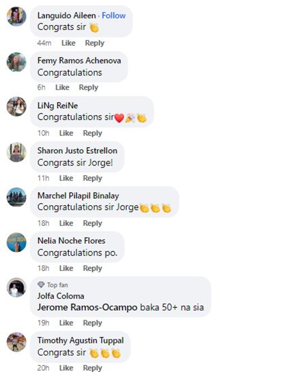
Task: Like LiNg ReiNe's comment
Action: 66,133
